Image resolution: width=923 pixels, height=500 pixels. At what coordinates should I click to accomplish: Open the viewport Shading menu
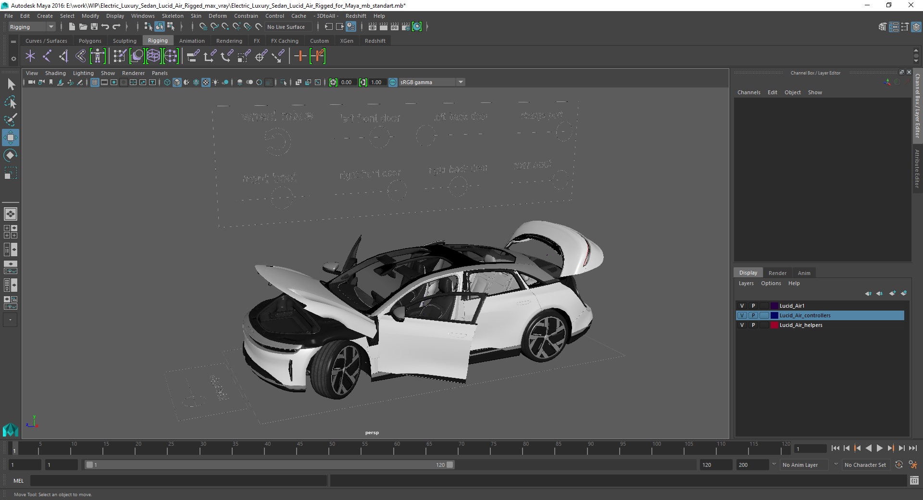[x=55, y=73]
